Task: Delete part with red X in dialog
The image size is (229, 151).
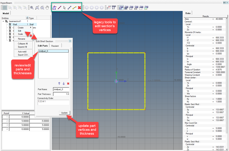Action: coord(68,83)
